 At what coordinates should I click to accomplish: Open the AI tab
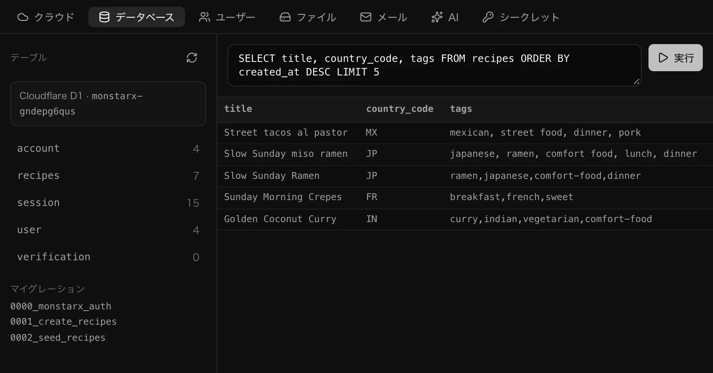[445, 17]
